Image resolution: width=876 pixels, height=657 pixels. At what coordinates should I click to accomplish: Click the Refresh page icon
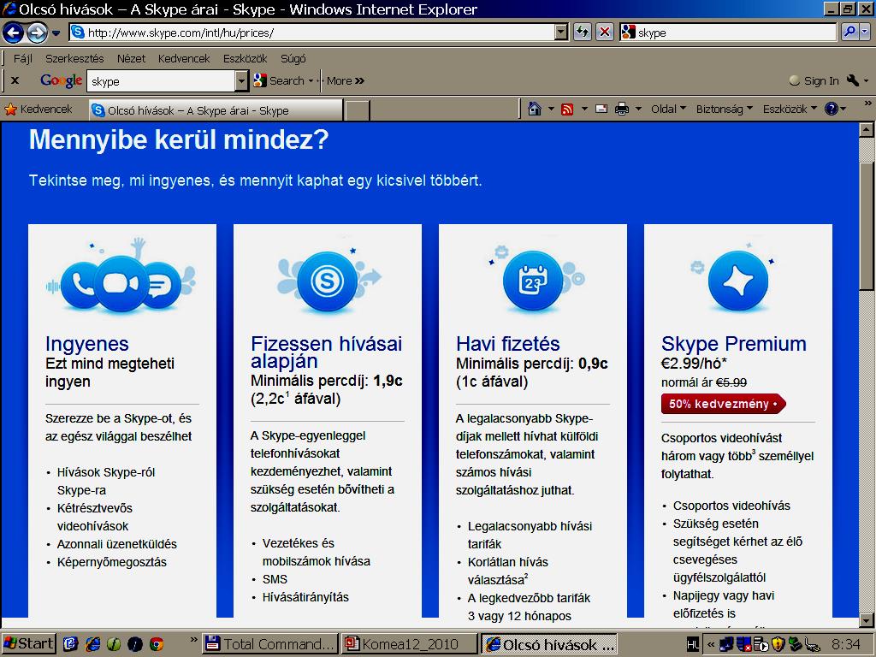[x=583, y=33]
